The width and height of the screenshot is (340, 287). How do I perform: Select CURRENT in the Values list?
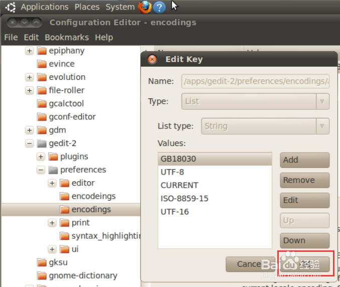pyautogui.click(x=215, y=186)
